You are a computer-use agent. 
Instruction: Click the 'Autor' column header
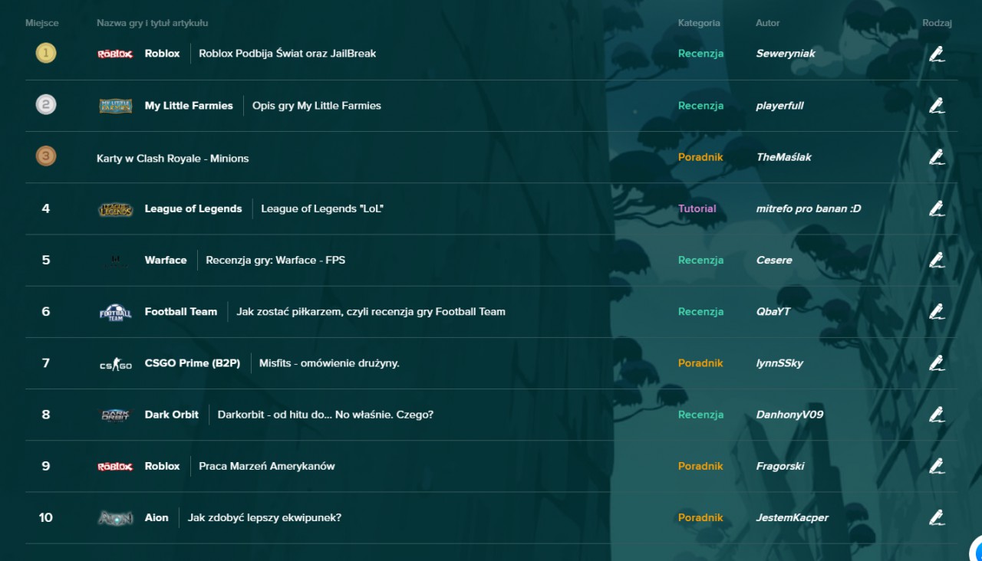pyautogui.click(x=767, y=23)
